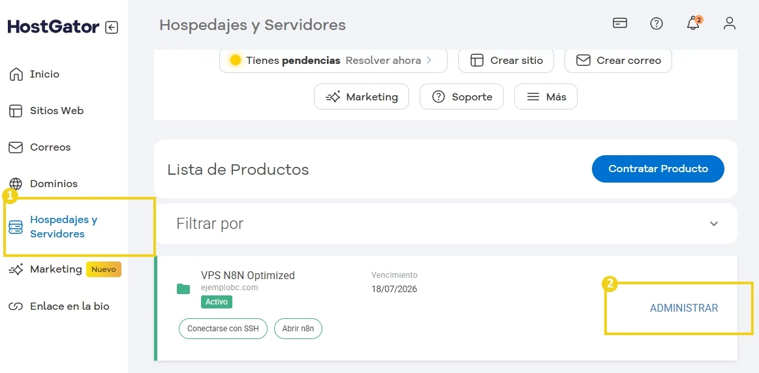The height and width of the screenshot is (373, 759).
Task: Open Enlace en la bio
Action: pos(70,306)
